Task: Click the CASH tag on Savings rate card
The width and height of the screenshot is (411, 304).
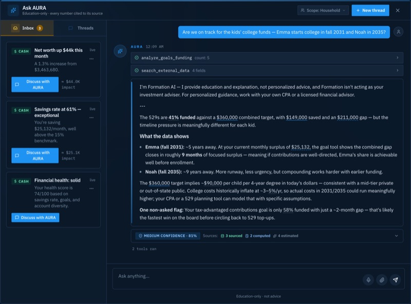Action: 21,110
